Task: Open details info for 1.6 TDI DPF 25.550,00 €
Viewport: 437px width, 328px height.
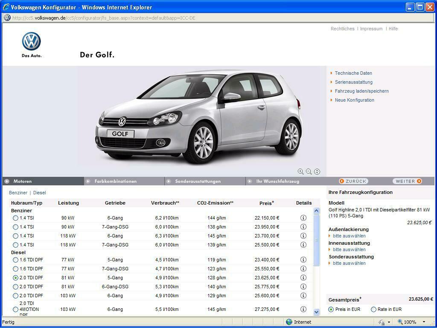Action: [303, 269]
